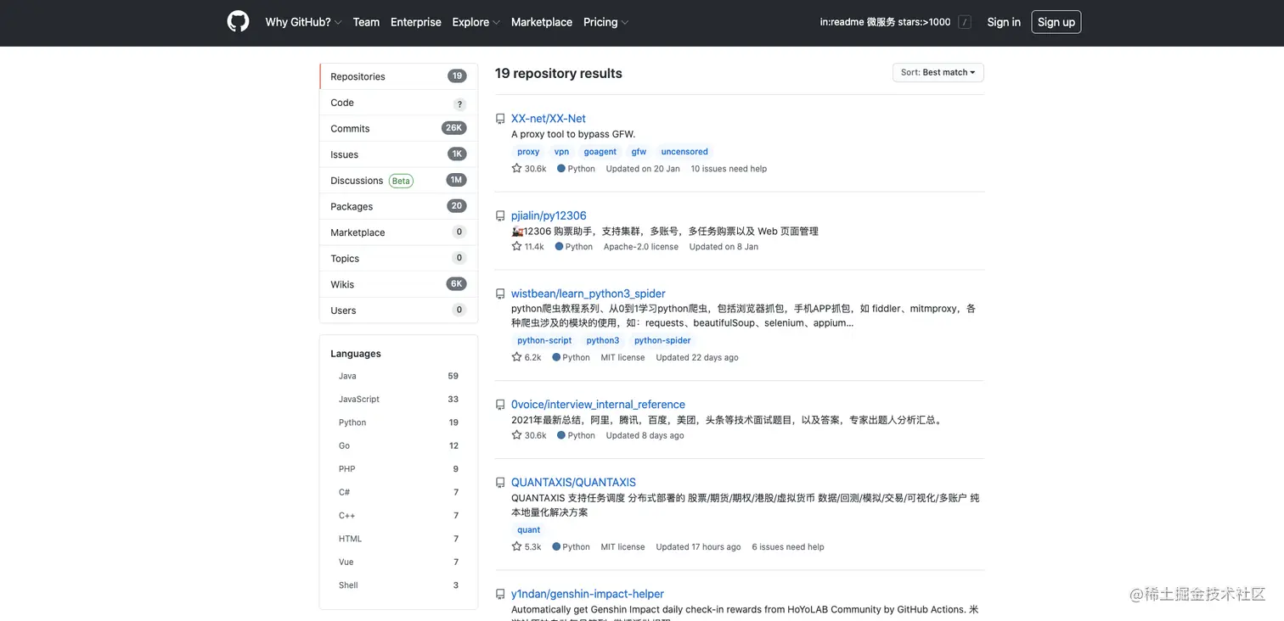Click the python-script topic tag
The image size is (1284, 621).
click(544, 340)
